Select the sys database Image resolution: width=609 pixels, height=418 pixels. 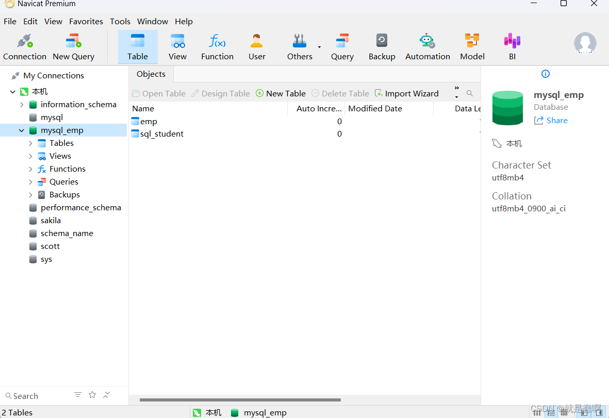(x=46, y=259)
